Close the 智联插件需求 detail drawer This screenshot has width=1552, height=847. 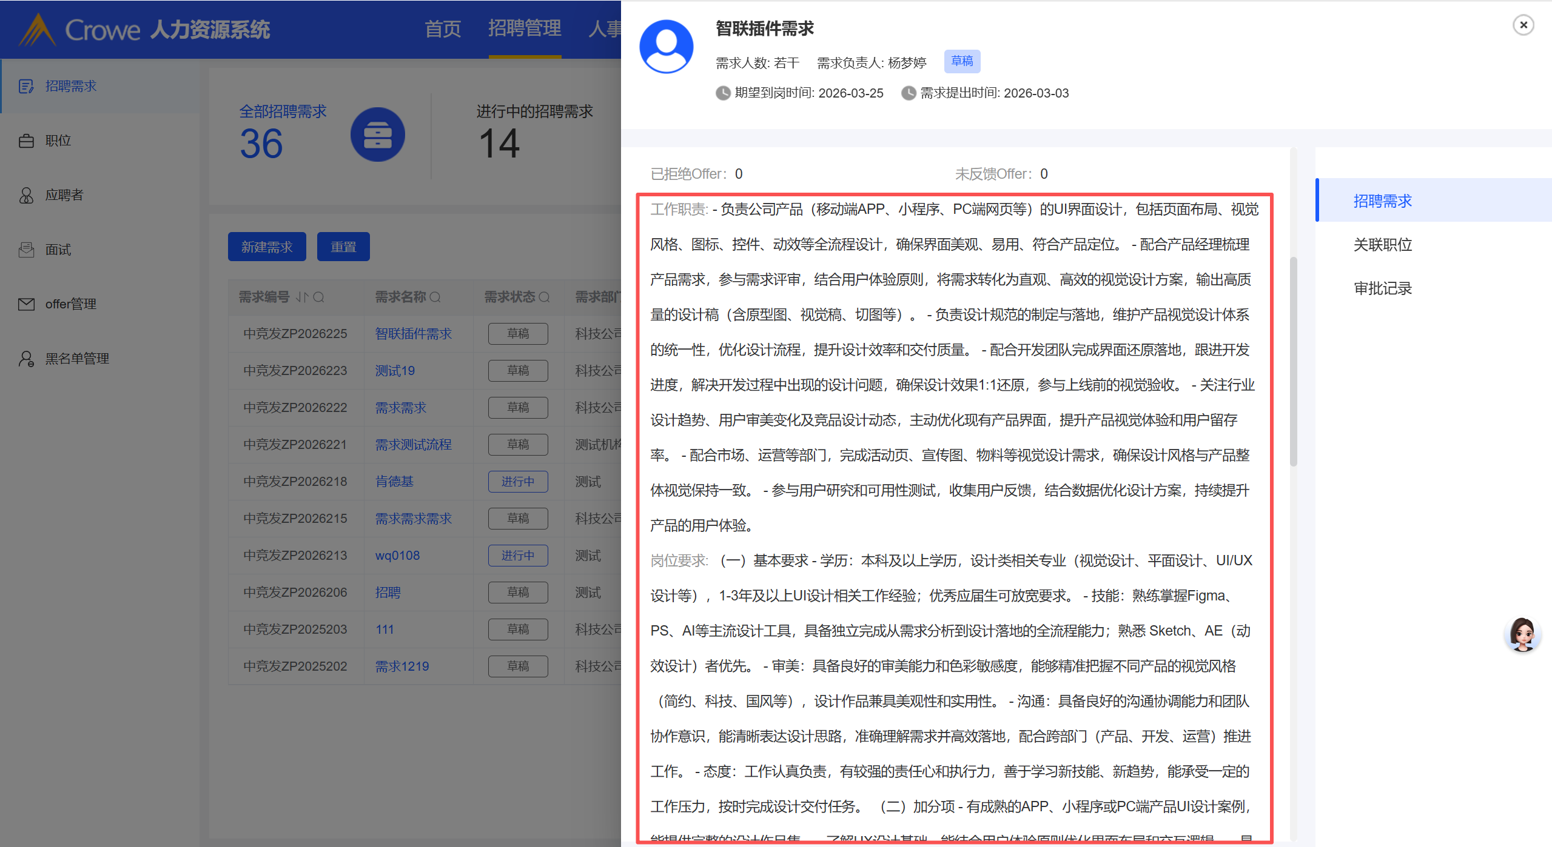click(1523, 25)
